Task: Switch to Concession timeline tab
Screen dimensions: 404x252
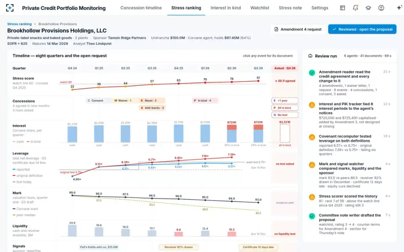Action: (x=141, y=8)
